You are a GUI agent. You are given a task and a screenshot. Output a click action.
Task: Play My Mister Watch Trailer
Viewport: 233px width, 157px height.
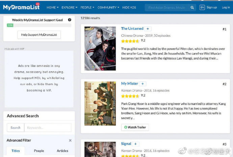135,127
